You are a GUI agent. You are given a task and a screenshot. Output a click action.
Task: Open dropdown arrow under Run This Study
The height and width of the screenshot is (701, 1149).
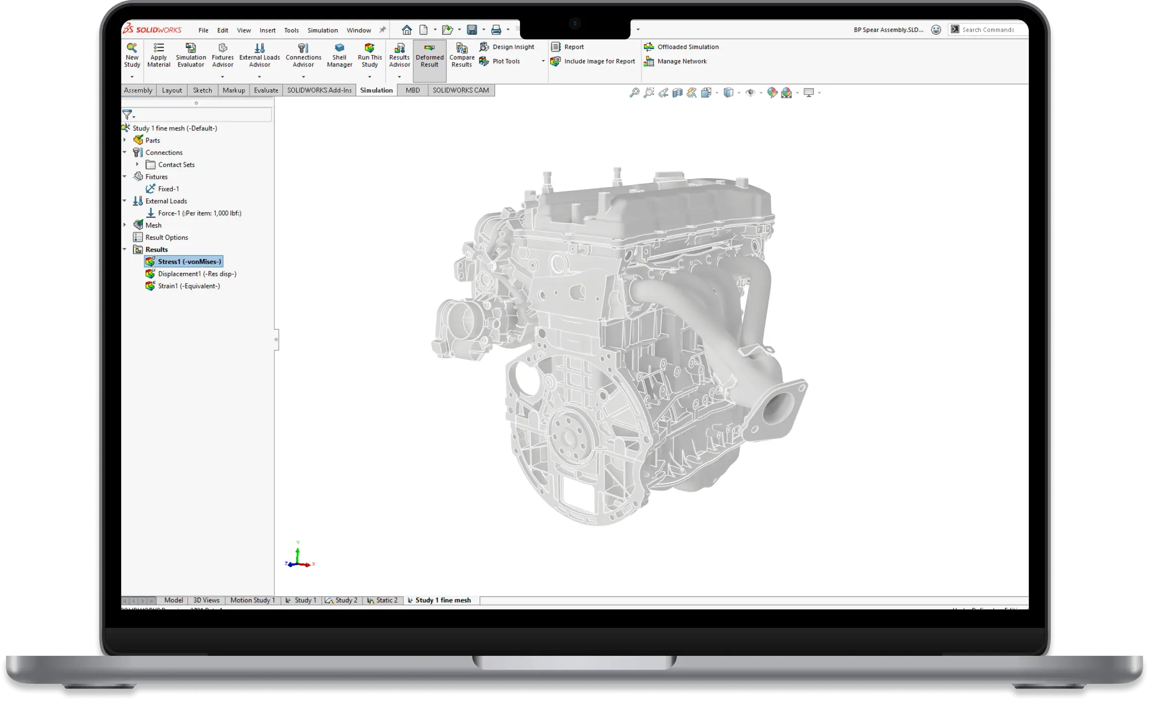pyautogui.click(x=370, y=77)
